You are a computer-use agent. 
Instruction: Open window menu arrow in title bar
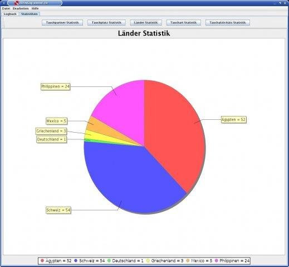3,3
